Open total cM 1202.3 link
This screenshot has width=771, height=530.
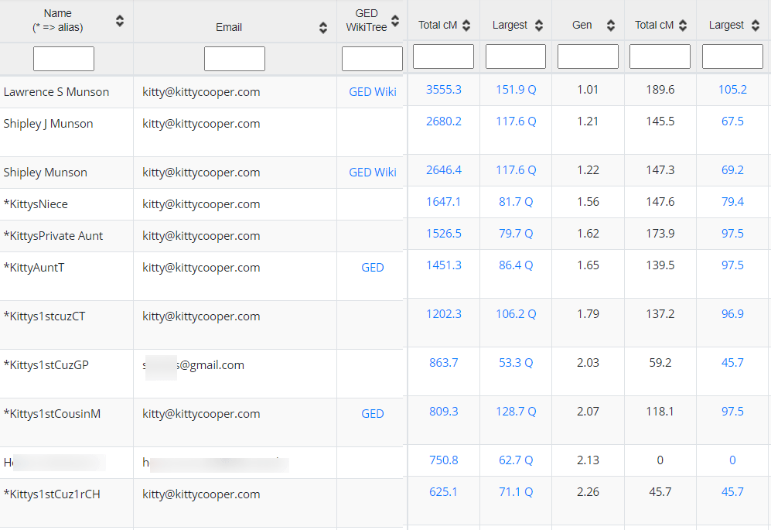click(444, 314)
